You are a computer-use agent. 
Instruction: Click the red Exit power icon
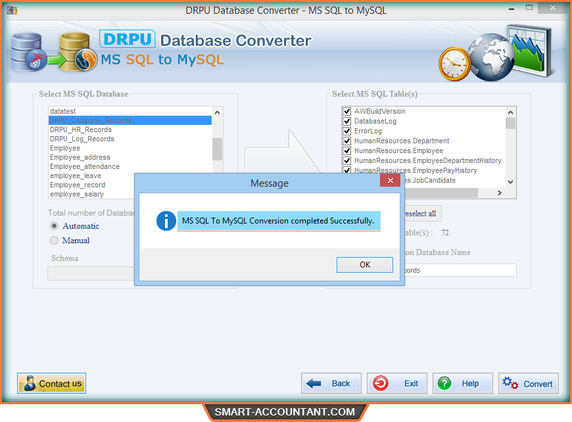(381, 383)
